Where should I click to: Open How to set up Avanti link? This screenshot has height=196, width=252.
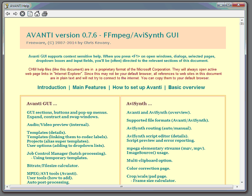pyautogui.click(x=137, y=87)
